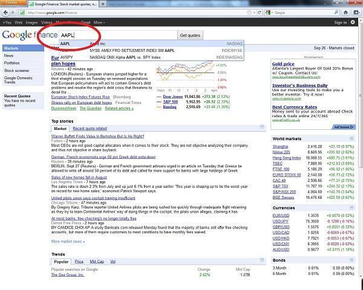Open the Warren Buffett Berkshire article

(97, 137)
